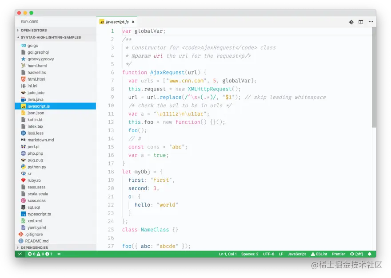The width and height of the screenshot is (391, 278).
Task: Open problems errors and warnings count in status bar
Action: tap(40, 254)
